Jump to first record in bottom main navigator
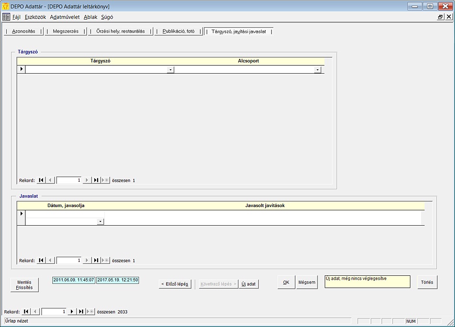This screenshot has height=327, width=455. (26, 312)
